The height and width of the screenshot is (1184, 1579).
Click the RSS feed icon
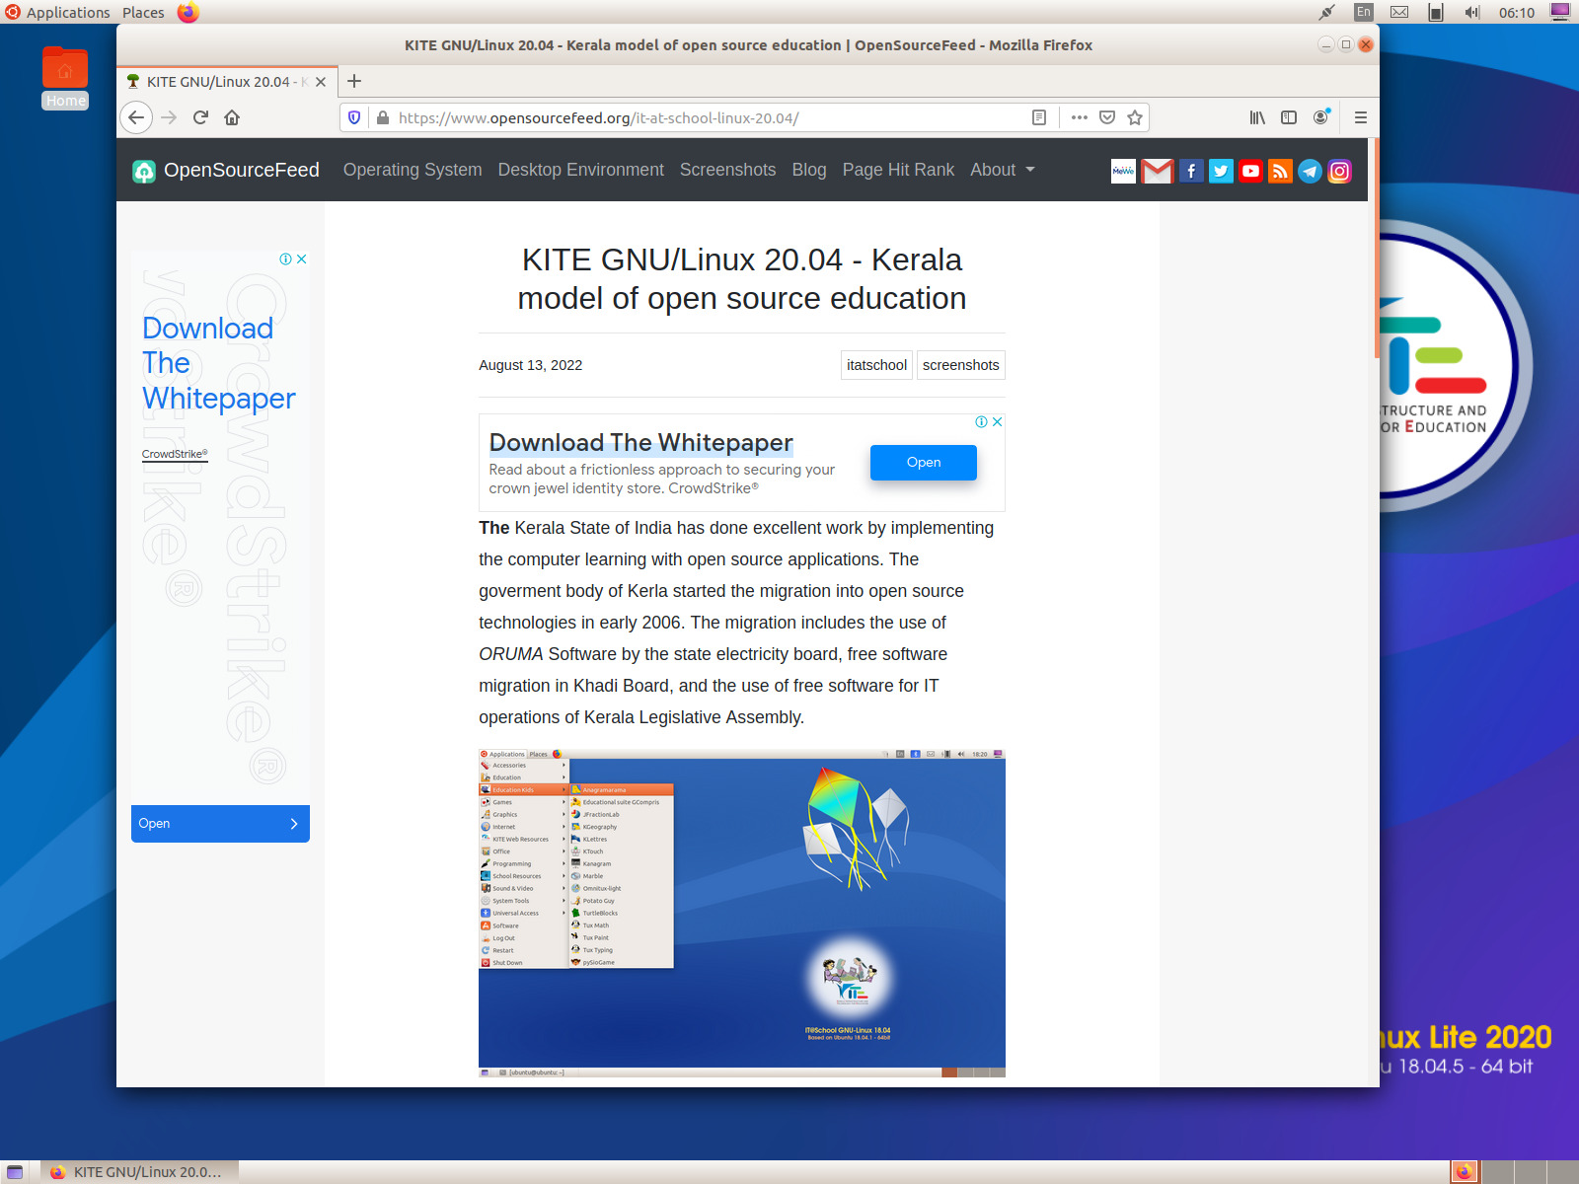(1280, 171)
